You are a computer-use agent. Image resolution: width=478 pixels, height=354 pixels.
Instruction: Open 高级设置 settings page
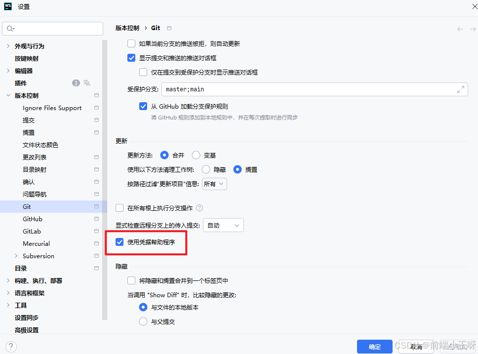(x=27, y=330)
